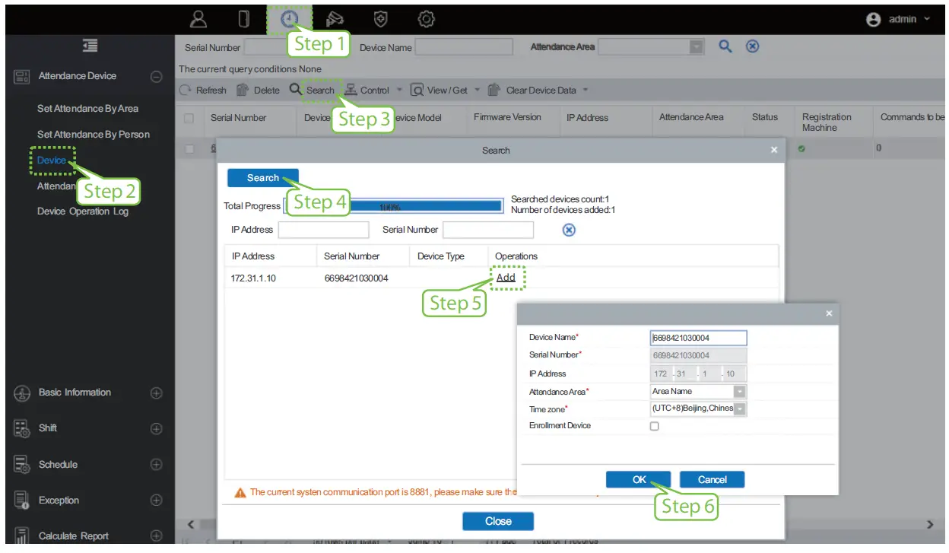
Task: Confirm with the OK button
Action: [639, 480]
